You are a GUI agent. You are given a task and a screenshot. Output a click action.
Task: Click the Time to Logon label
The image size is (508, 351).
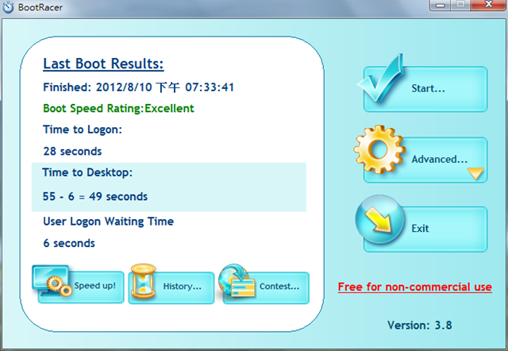tap(83, 129)
